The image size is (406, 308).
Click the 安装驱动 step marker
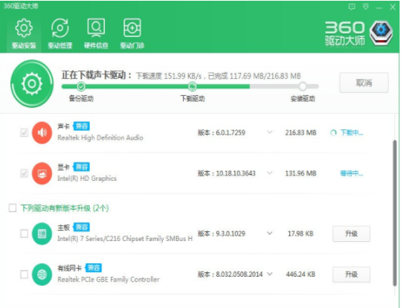(x=303, y=86)
